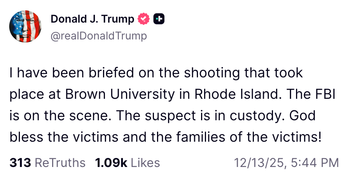
Task: Select the Likes label
Action: [145, 163]
